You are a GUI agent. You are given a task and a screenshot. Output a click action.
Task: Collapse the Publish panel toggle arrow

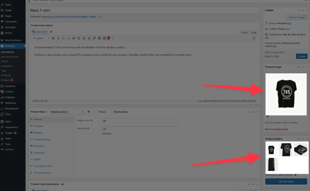click(x=307, y=10)
